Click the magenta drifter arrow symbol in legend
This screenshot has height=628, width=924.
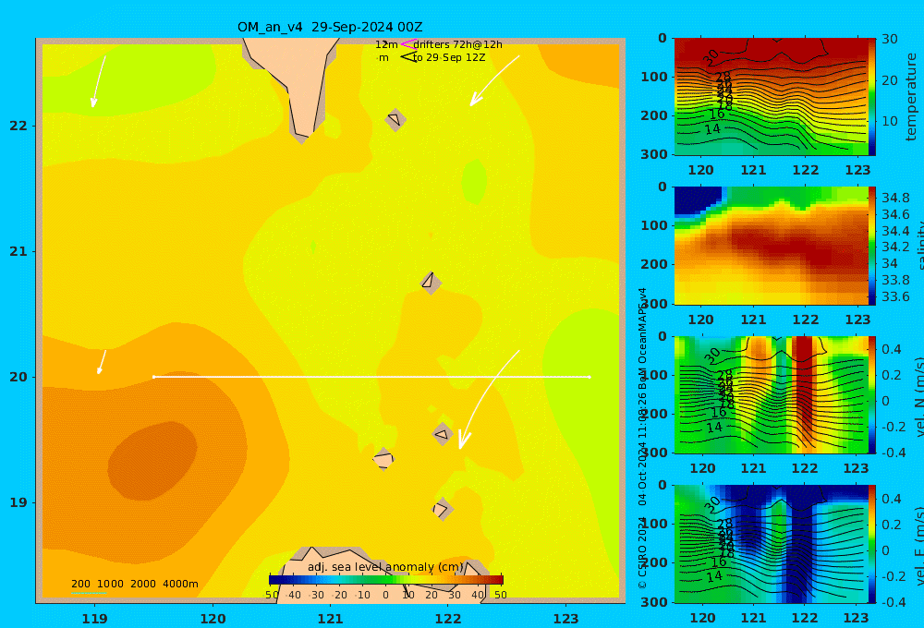407,44
